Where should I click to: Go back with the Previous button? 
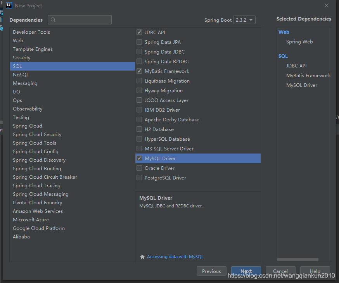coord(211,271)
